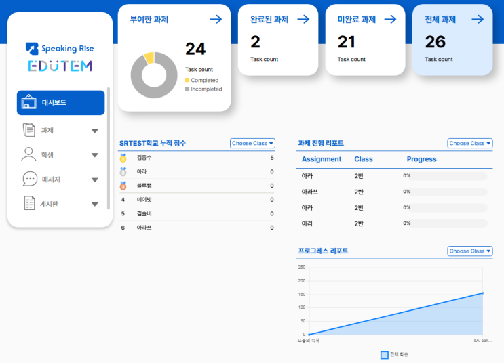Open the 미완료 과제 card title

(357, 19)
